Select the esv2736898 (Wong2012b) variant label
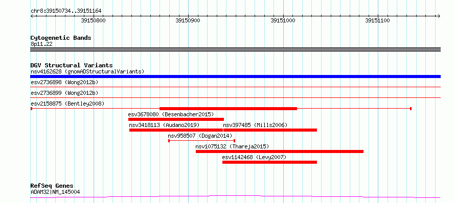Image resolution: width=455 pixels, height=203 pixels. 64,82
